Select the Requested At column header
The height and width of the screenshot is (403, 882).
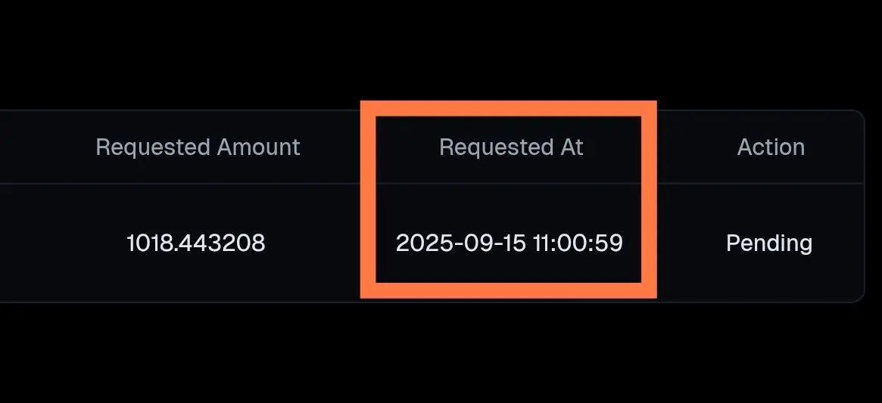coord(511,147)
